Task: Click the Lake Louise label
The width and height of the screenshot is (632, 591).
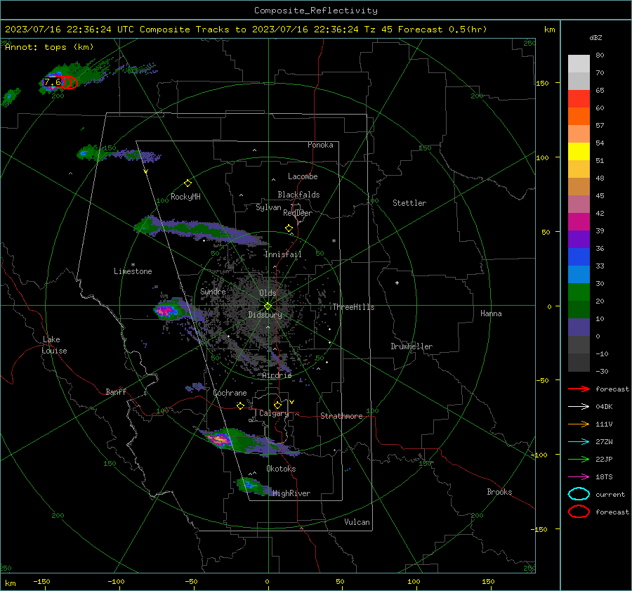Action: point(54,345)
